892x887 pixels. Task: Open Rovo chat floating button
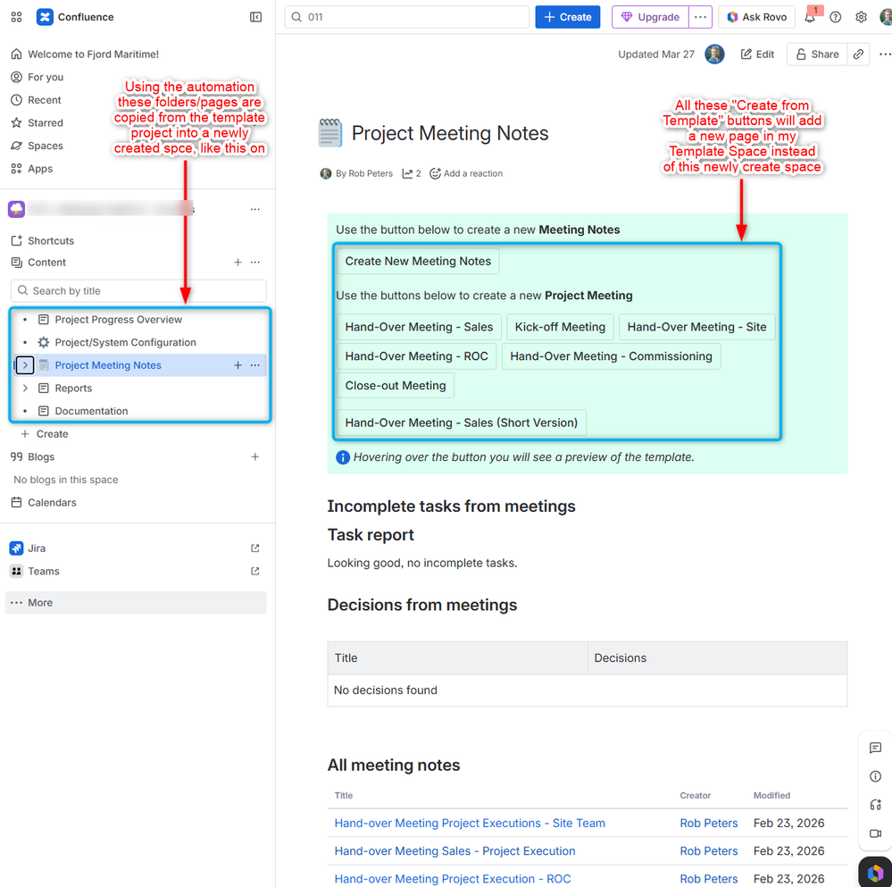point(876,873)
